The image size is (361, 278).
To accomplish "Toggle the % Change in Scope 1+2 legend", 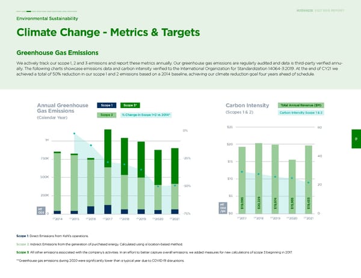I will click(x=147, y=115).
